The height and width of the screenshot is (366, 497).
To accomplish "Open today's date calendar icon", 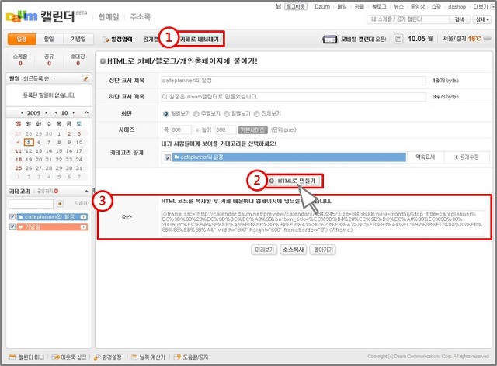I will click(398, 39).
